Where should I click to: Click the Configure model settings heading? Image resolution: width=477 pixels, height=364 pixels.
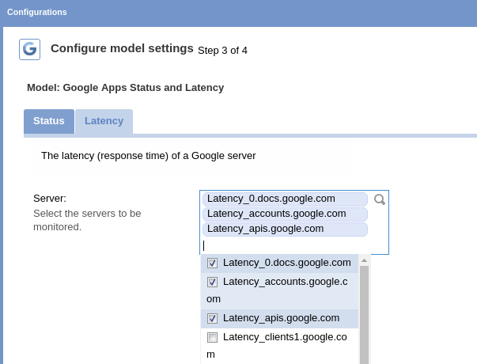(122, 48)
